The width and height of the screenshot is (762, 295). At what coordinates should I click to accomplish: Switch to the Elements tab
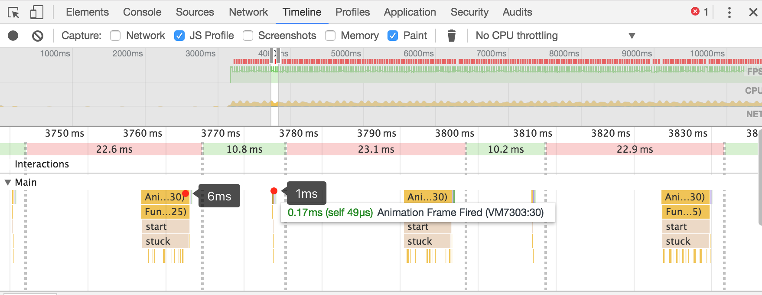coord(87,12)
